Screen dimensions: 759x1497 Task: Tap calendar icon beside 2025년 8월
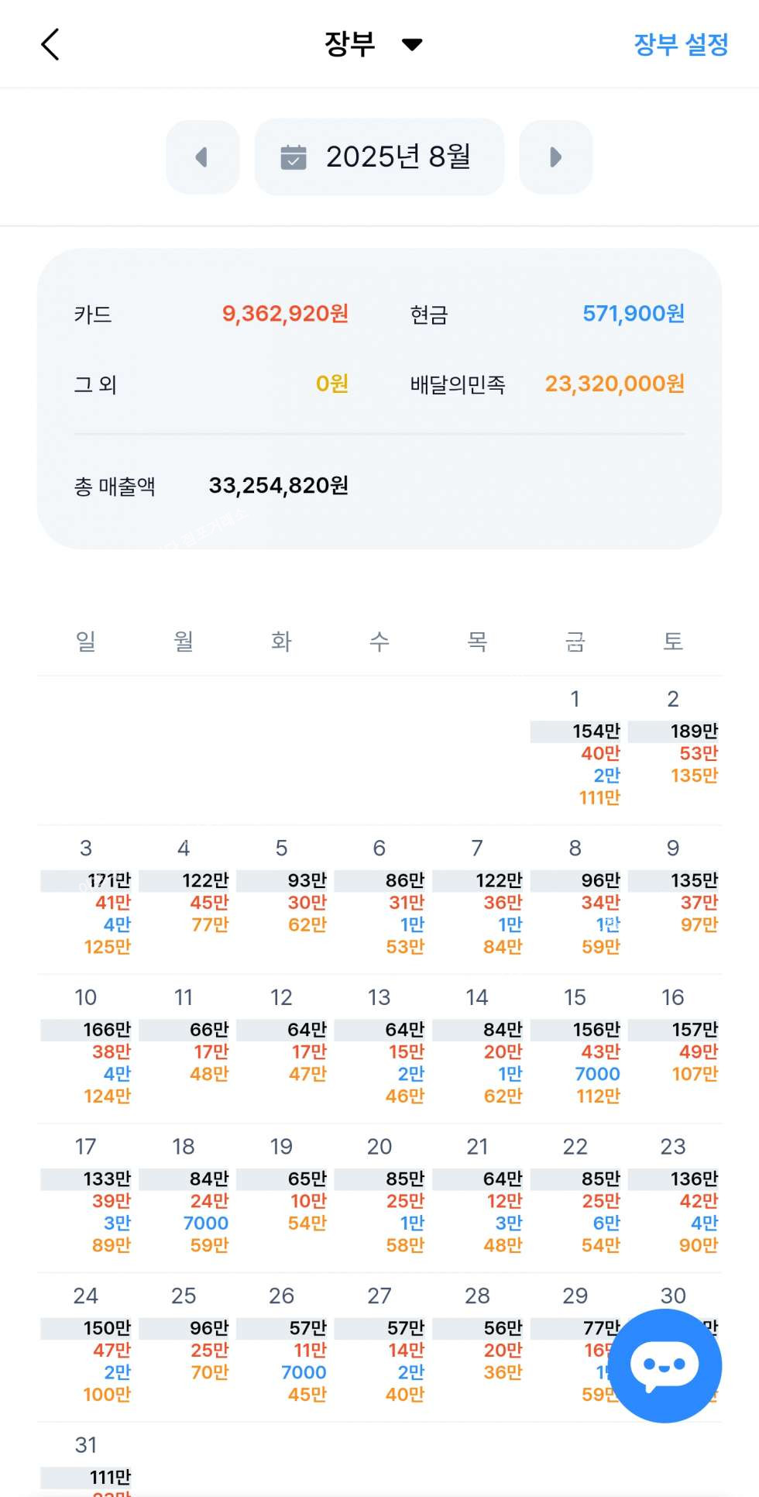pyautogui.click(x=294, y=157)
